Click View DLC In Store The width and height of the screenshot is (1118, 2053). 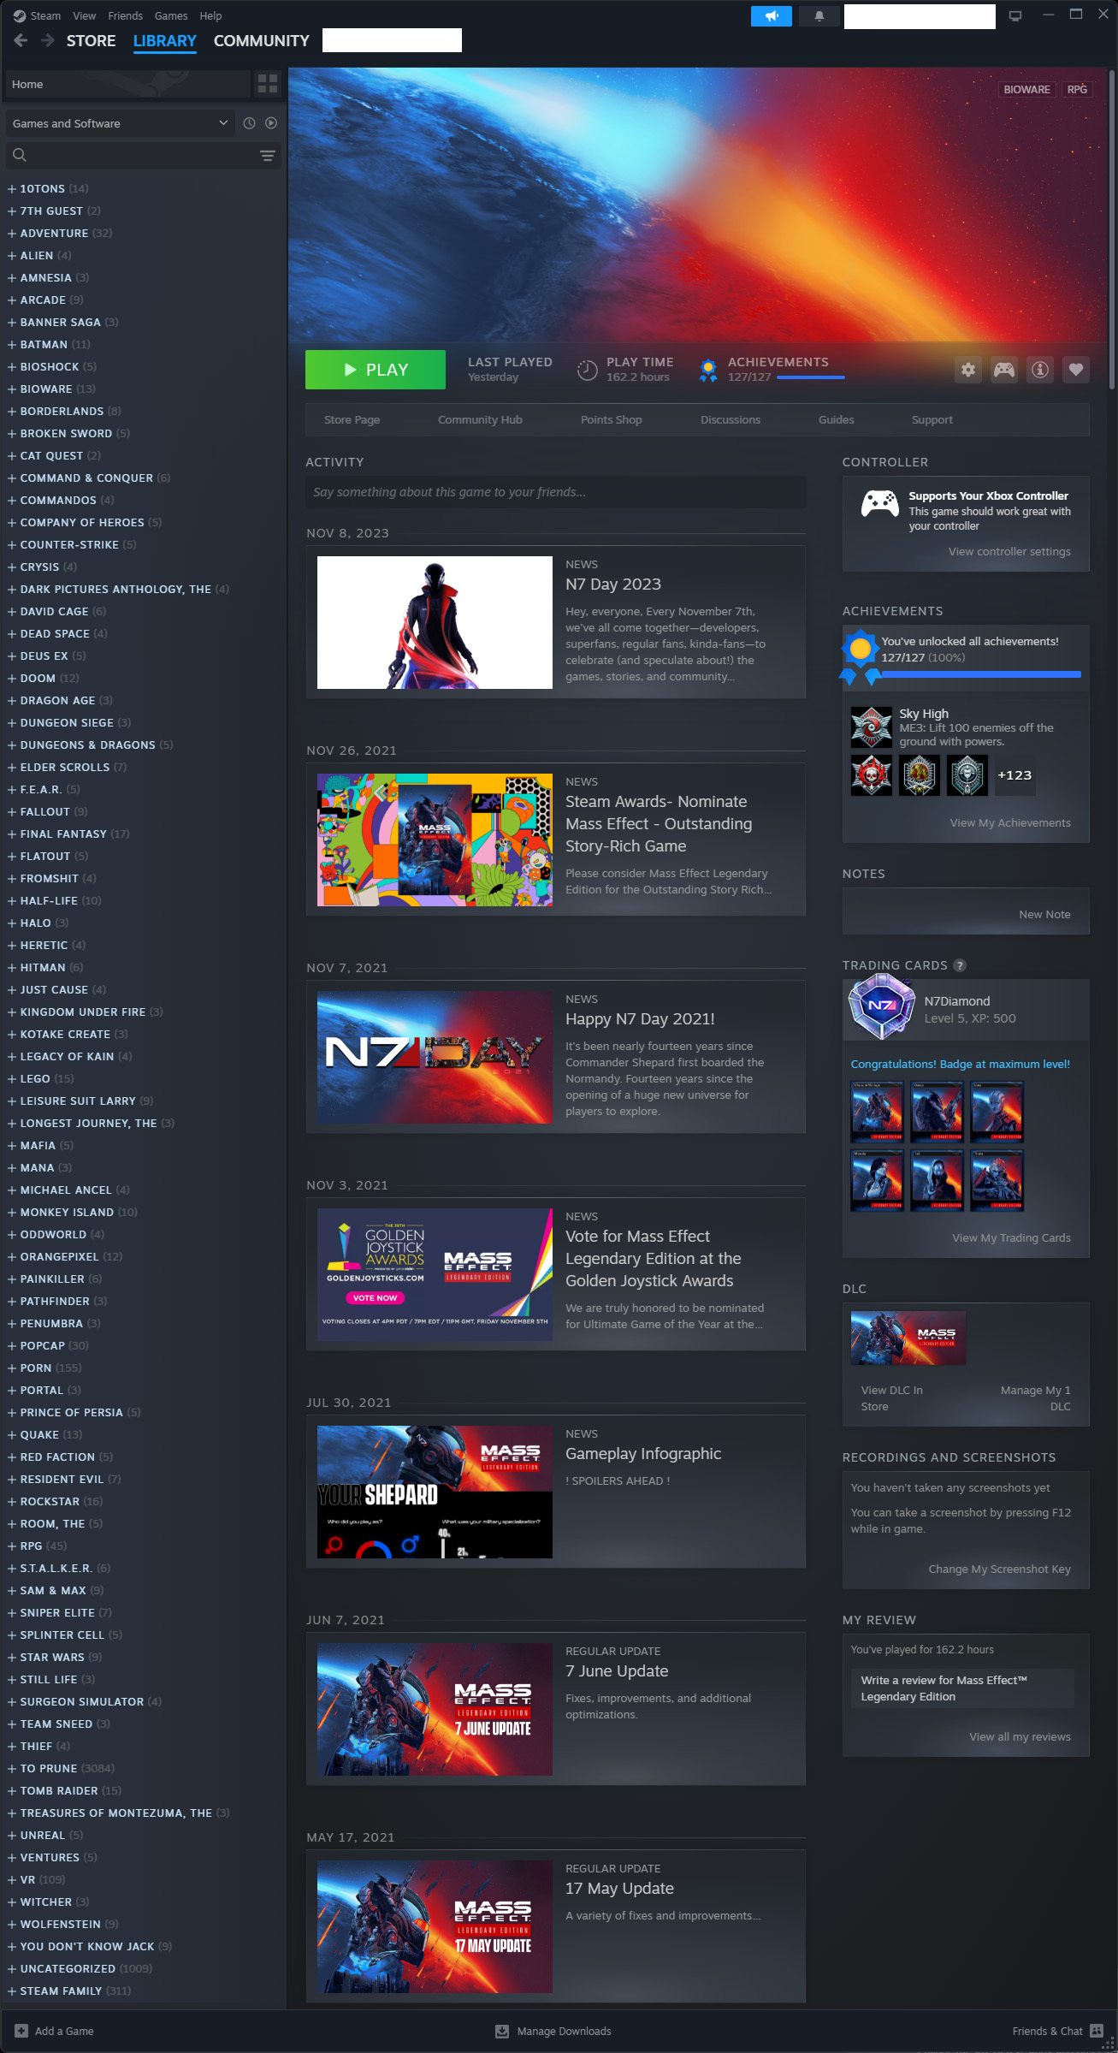pos(891,1398)
